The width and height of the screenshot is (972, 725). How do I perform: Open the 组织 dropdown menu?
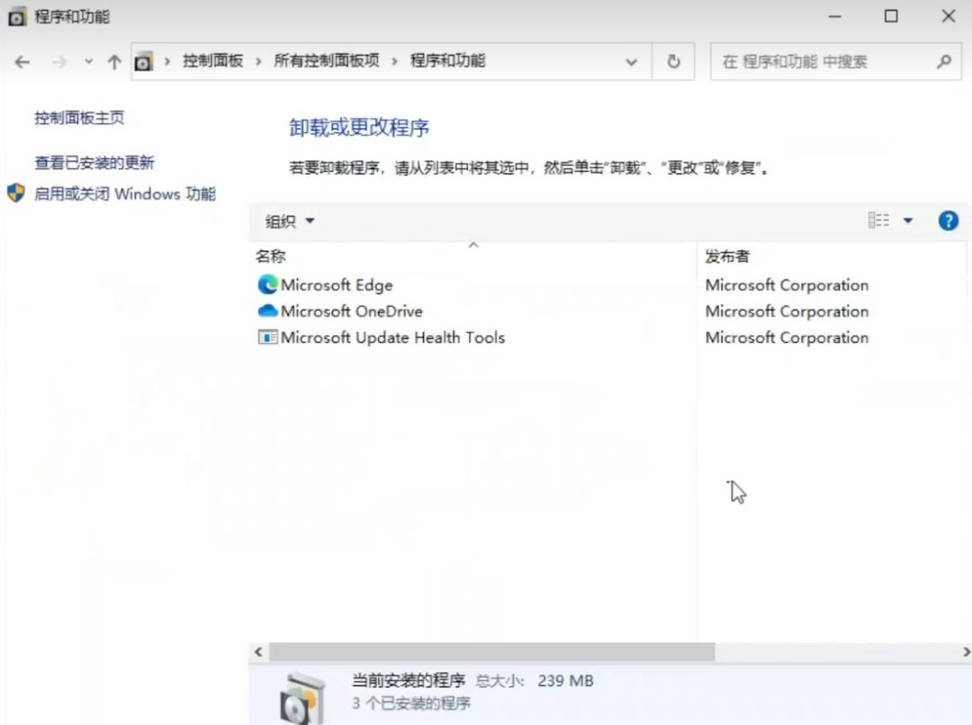[x=290, y=221]
